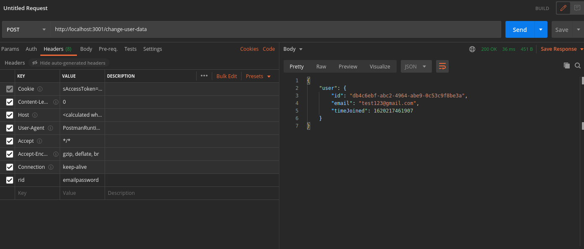Click the request URL input field
The height and width of the screenshot is (249, 584).
coord(168,29)
